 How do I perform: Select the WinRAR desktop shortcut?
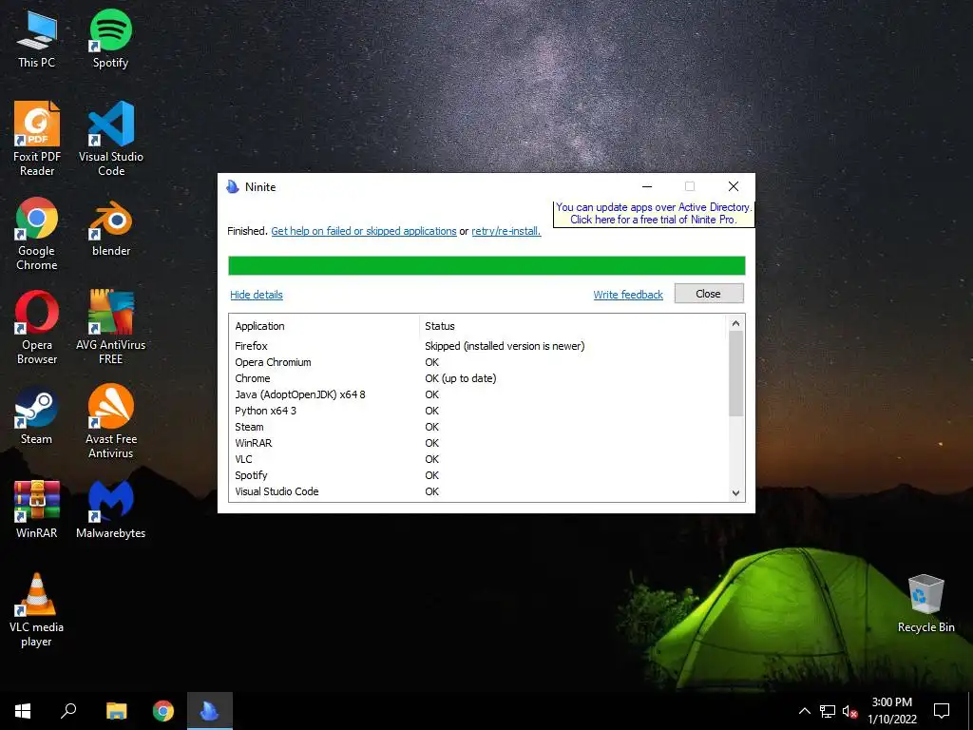click(x=37, y=509)
